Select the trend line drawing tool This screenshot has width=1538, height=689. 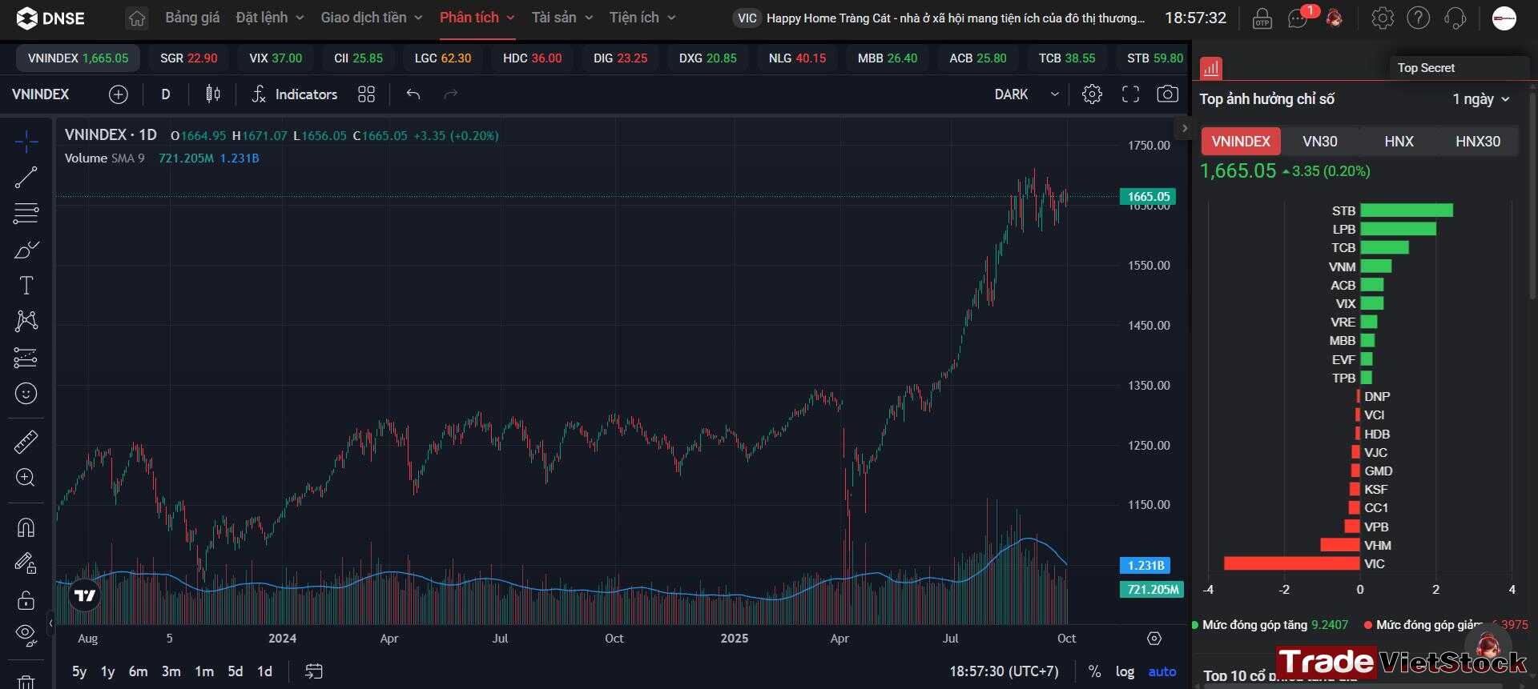click(x=26, y=178)
